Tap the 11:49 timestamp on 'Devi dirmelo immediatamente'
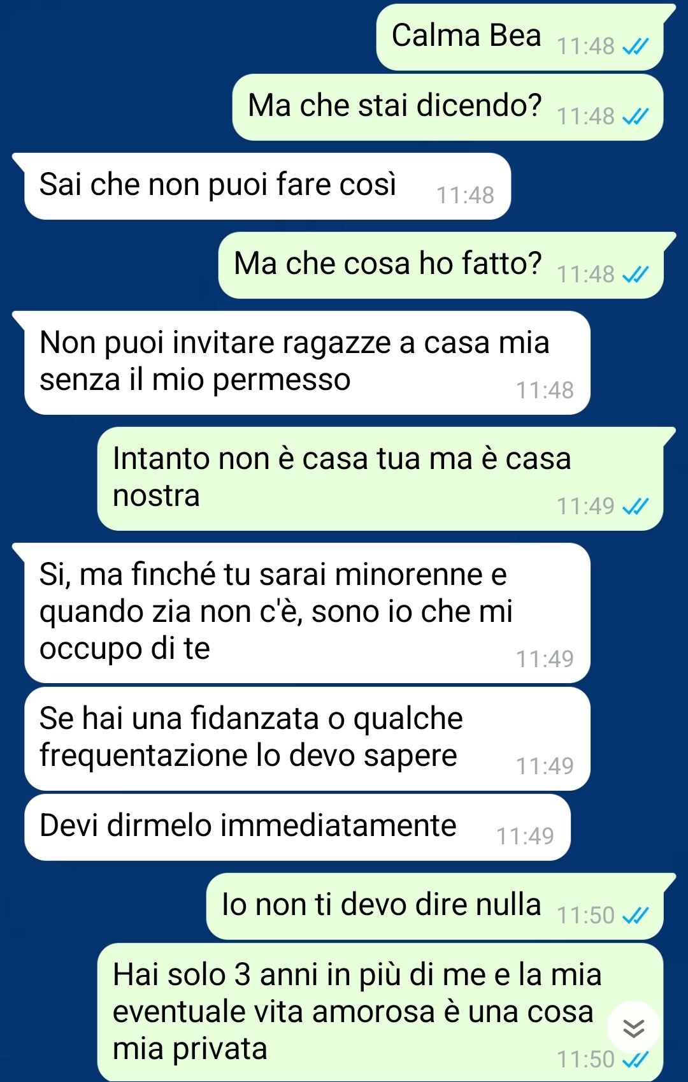The image size is (688, 1082). coord(525,837)
